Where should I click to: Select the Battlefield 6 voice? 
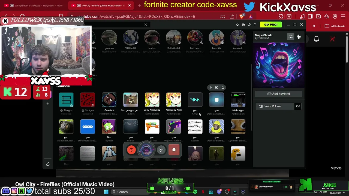[x=174, y=38]
